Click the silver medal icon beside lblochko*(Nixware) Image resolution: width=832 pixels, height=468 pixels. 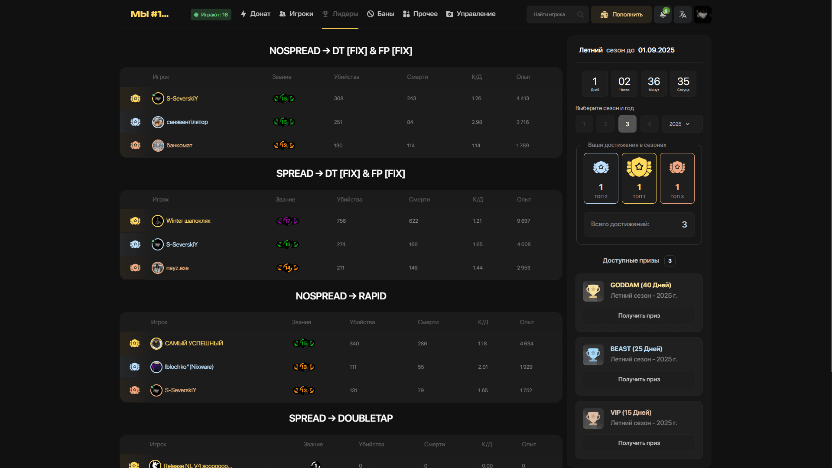[135, 367]
